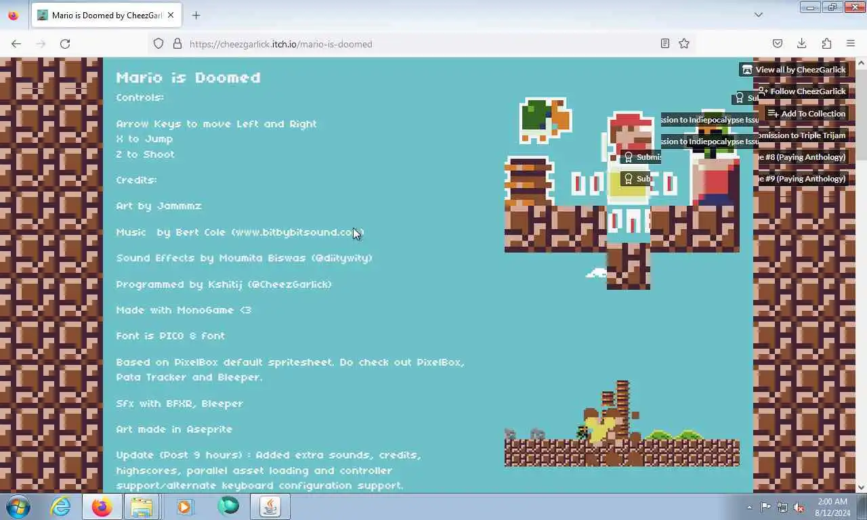Click the 'Art by Jammmz' credit line
867x520 pixels.
tap(159, 206)
